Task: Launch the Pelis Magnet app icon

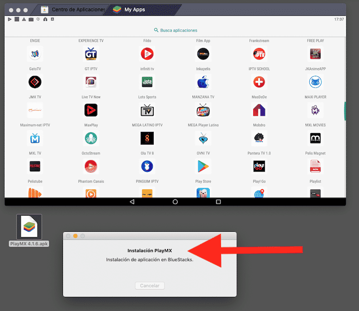Action: pos(315,138)
